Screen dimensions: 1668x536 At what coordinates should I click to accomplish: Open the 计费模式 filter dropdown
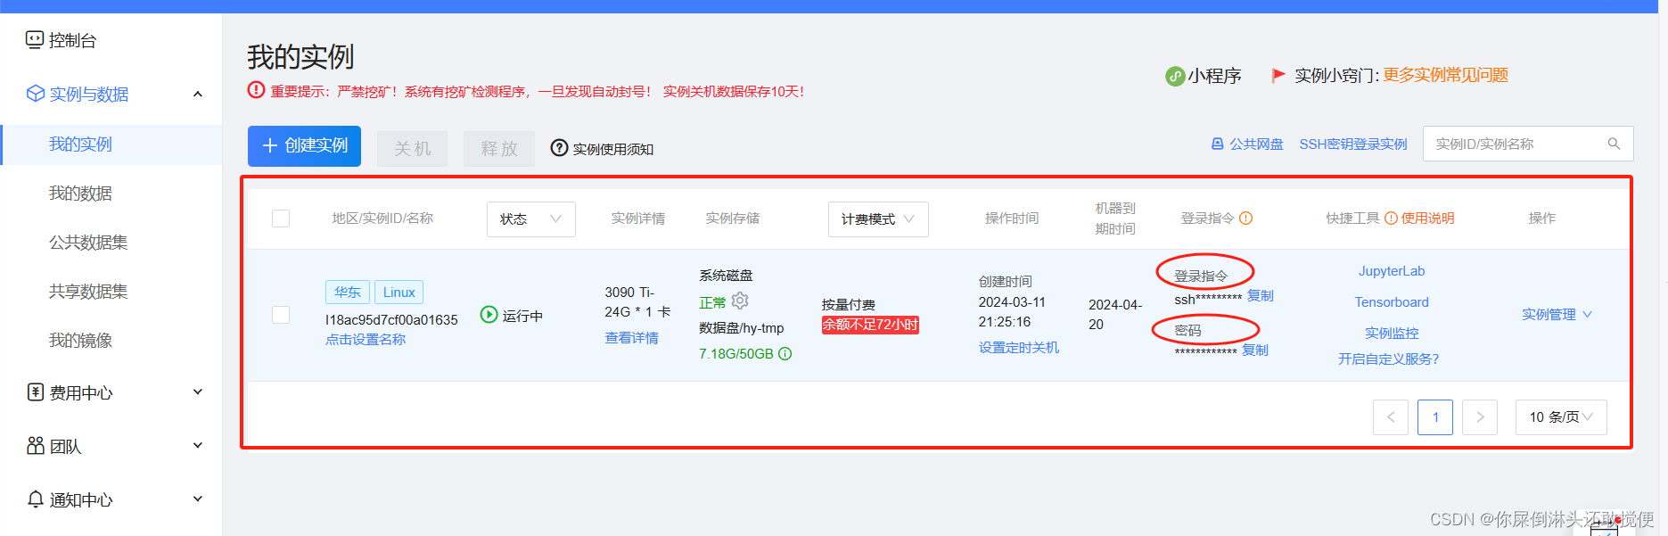(877, 219)
